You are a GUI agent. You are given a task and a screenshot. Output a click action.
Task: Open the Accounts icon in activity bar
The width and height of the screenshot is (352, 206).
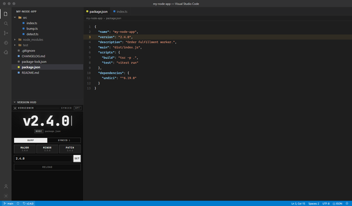click(x=5, y=186)
